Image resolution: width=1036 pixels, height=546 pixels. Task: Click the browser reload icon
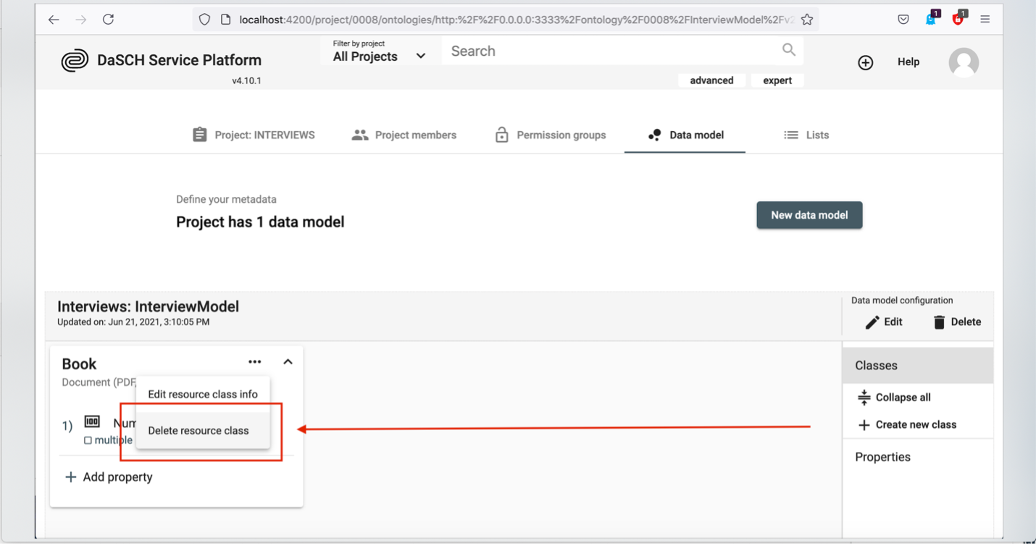[108, 20]
